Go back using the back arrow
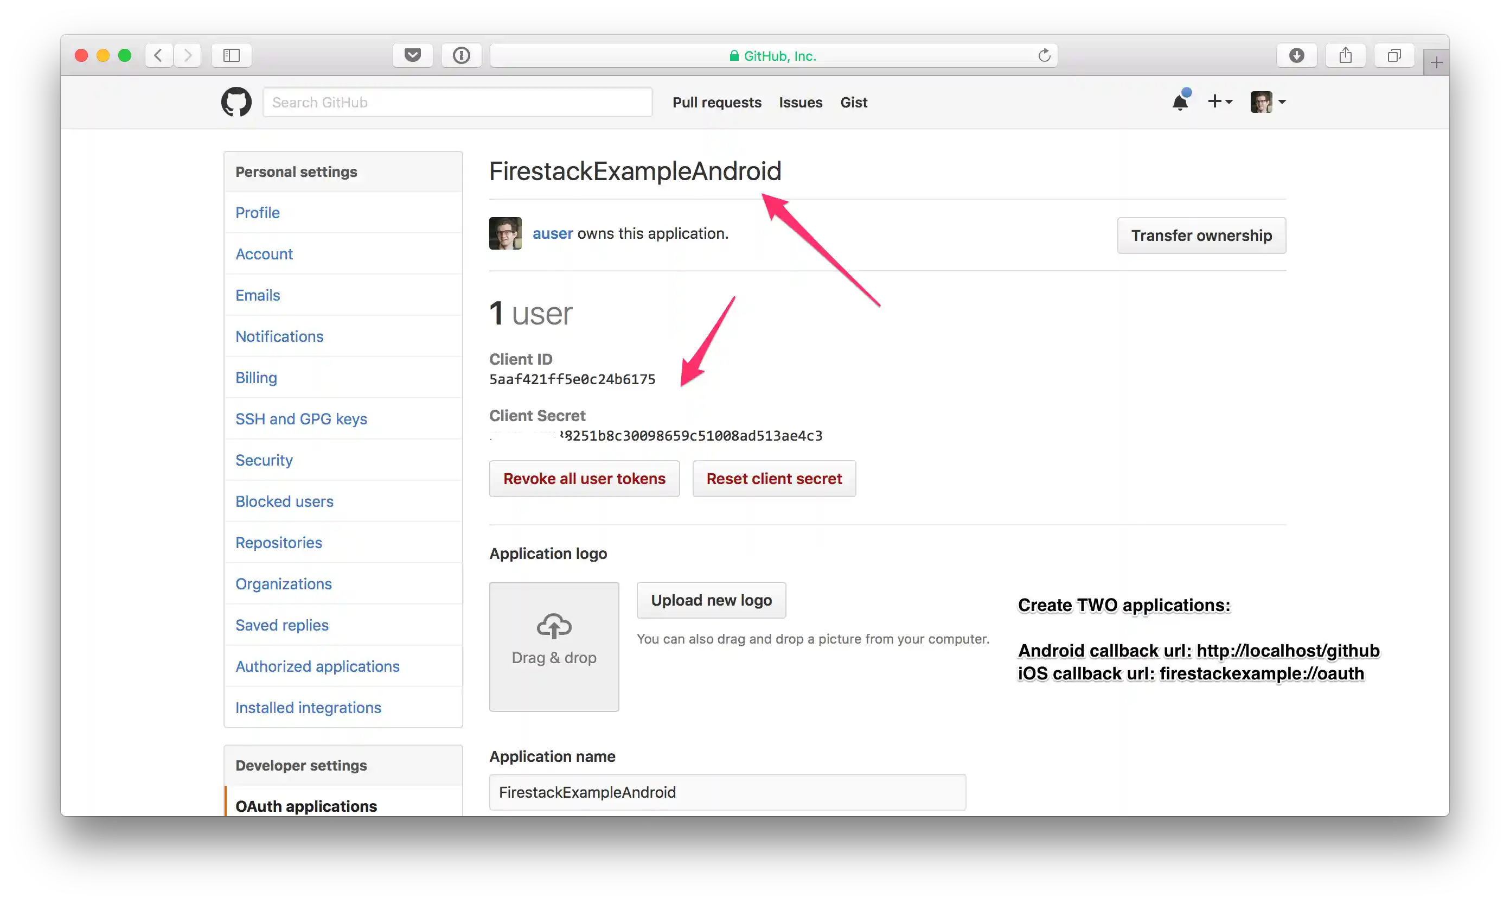Screen dimensions: 1510x903 click(158, 55)
